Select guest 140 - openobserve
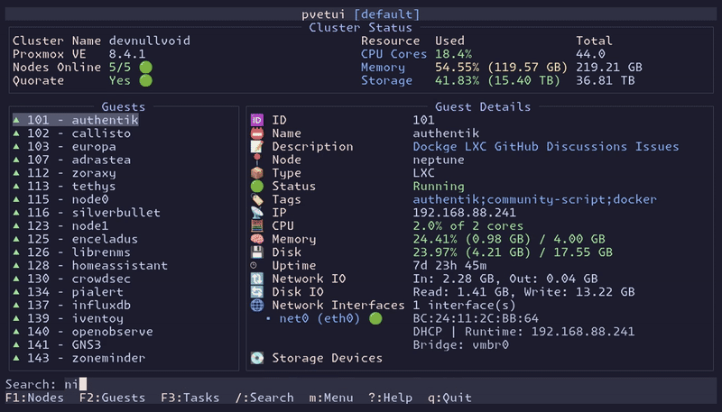This screenshot has height=412, width=722. pyautogui.click(x=83, y=332)
